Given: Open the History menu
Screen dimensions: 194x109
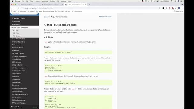Looking at the screenshot, I should [37, 1].
